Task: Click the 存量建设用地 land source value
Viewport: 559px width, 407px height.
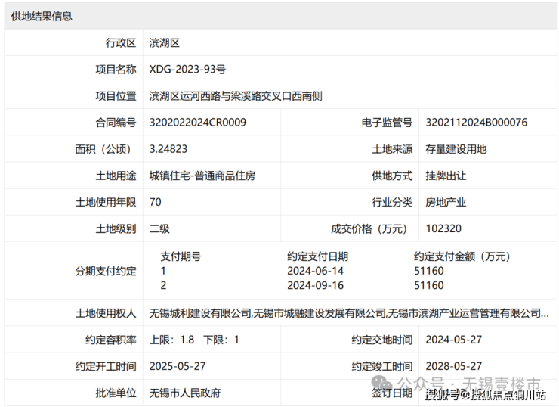Action: [456, 149]
